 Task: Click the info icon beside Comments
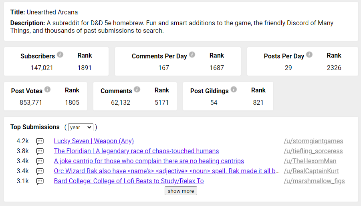(137, 89)
